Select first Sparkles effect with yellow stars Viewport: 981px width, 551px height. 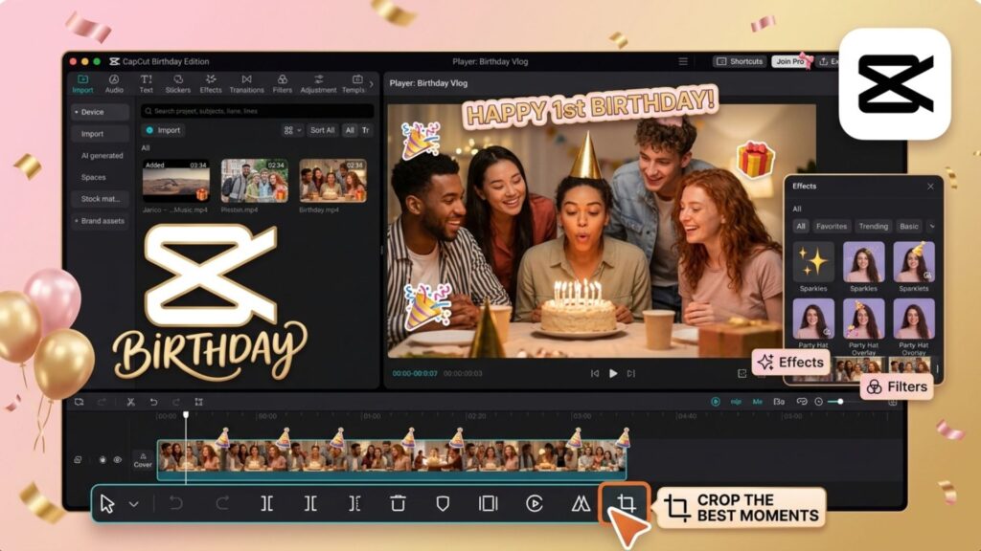(812, 262)
